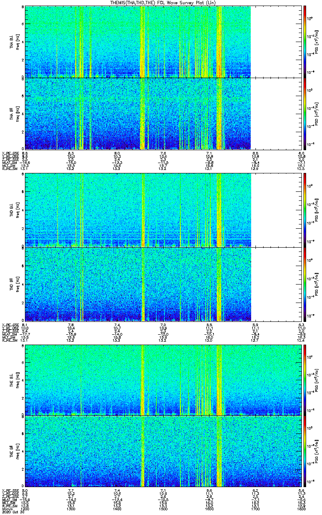
Task: Click the PSD [nT²/Hz] label of THD B⊥ color bar
Action: click(317, 210)
